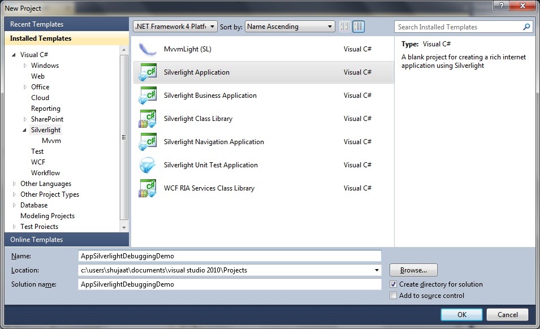The width and height of the screenshot is (540, 329).
Task: Click the Cancel button
Action: tap(507, 314)
